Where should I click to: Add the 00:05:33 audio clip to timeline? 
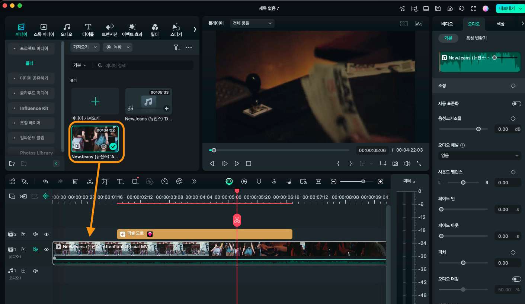click(x=167, y=109)
